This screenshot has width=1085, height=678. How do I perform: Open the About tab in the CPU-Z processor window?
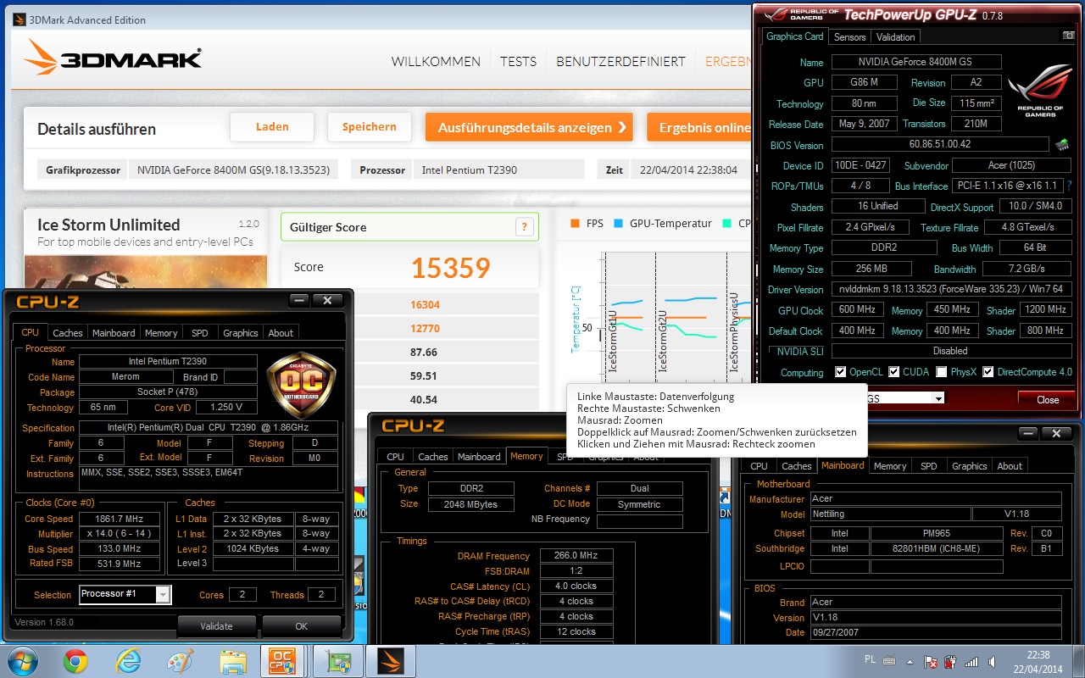pyautogui.click(x=281, y=333)
